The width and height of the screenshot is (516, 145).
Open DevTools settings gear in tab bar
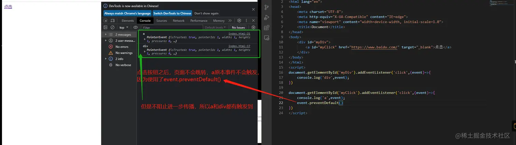[239, 21]
